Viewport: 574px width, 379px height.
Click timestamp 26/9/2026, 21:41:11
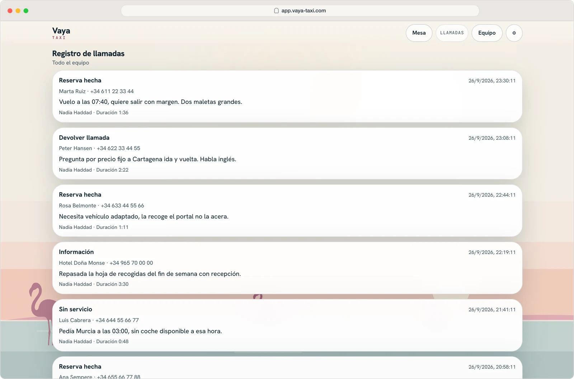click(492, 310)
